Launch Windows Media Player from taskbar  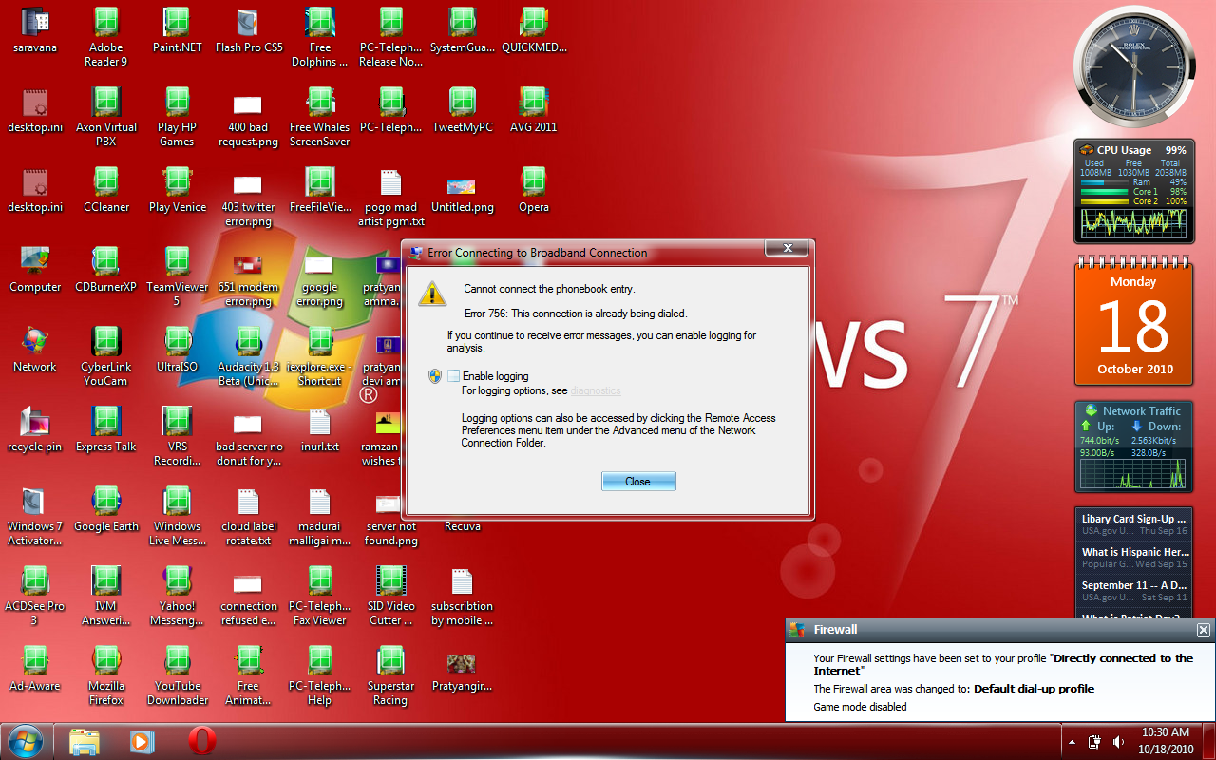[142, 741]
